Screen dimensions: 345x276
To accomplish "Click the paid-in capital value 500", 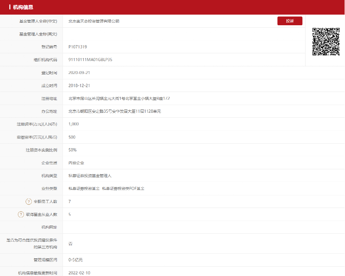I will (72, 137).
